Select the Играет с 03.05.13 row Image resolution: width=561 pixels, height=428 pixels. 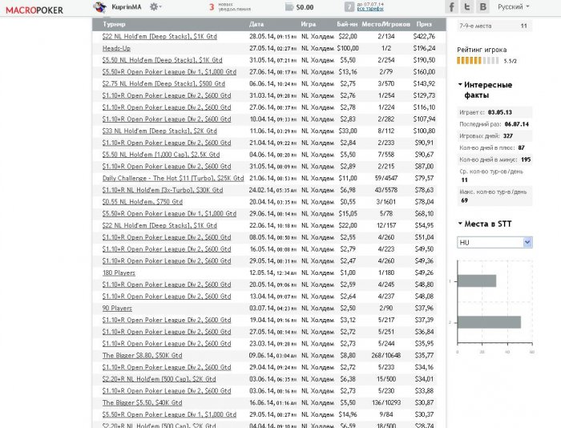point(494,112)
